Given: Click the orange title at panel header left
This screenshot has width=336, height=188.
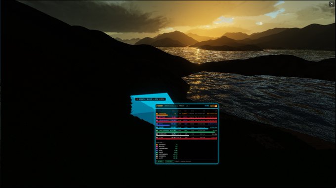Looking at the screenshot, I should click(x=160, y=106).
